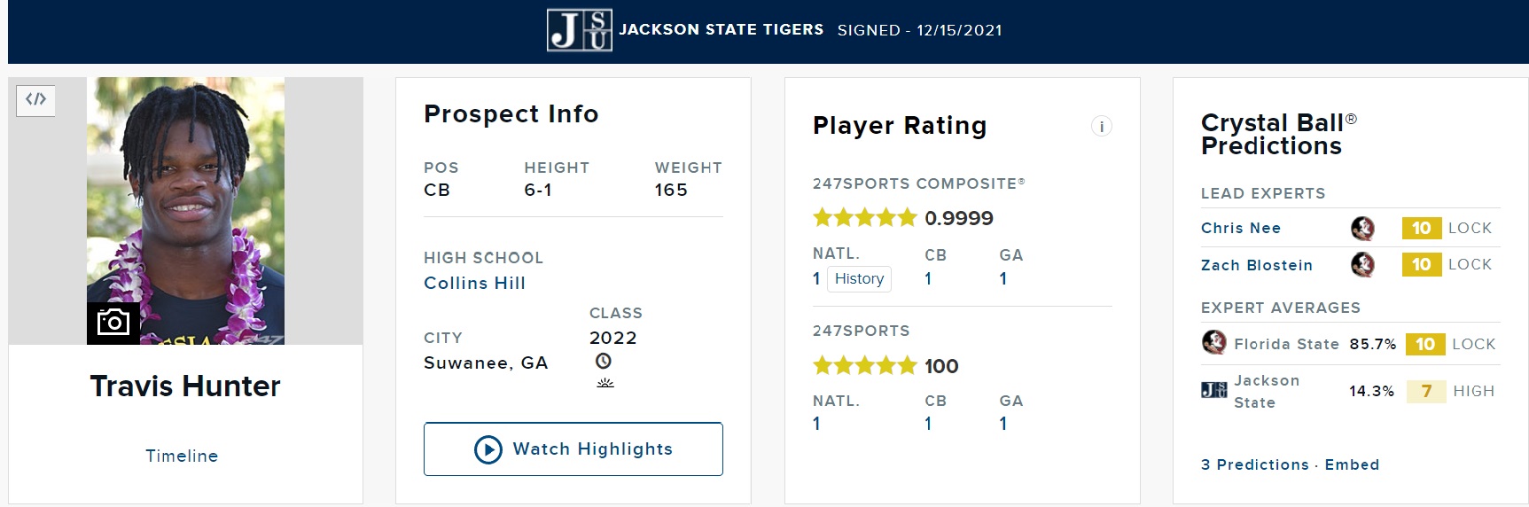Open the ranking History button
This screenshot has height=507, width=1529.
coord(859,279)
